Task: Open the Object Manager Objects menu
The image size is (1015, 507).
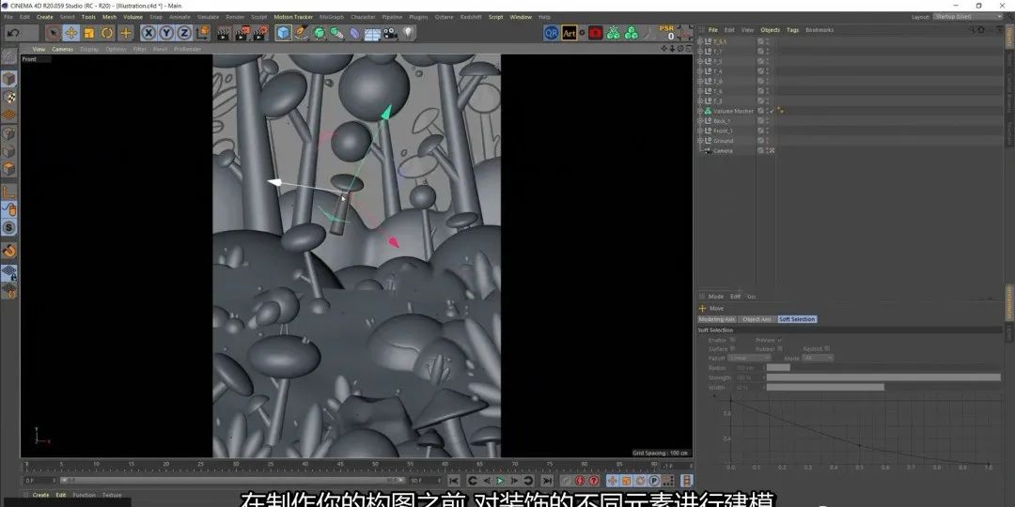Action: 771,30
